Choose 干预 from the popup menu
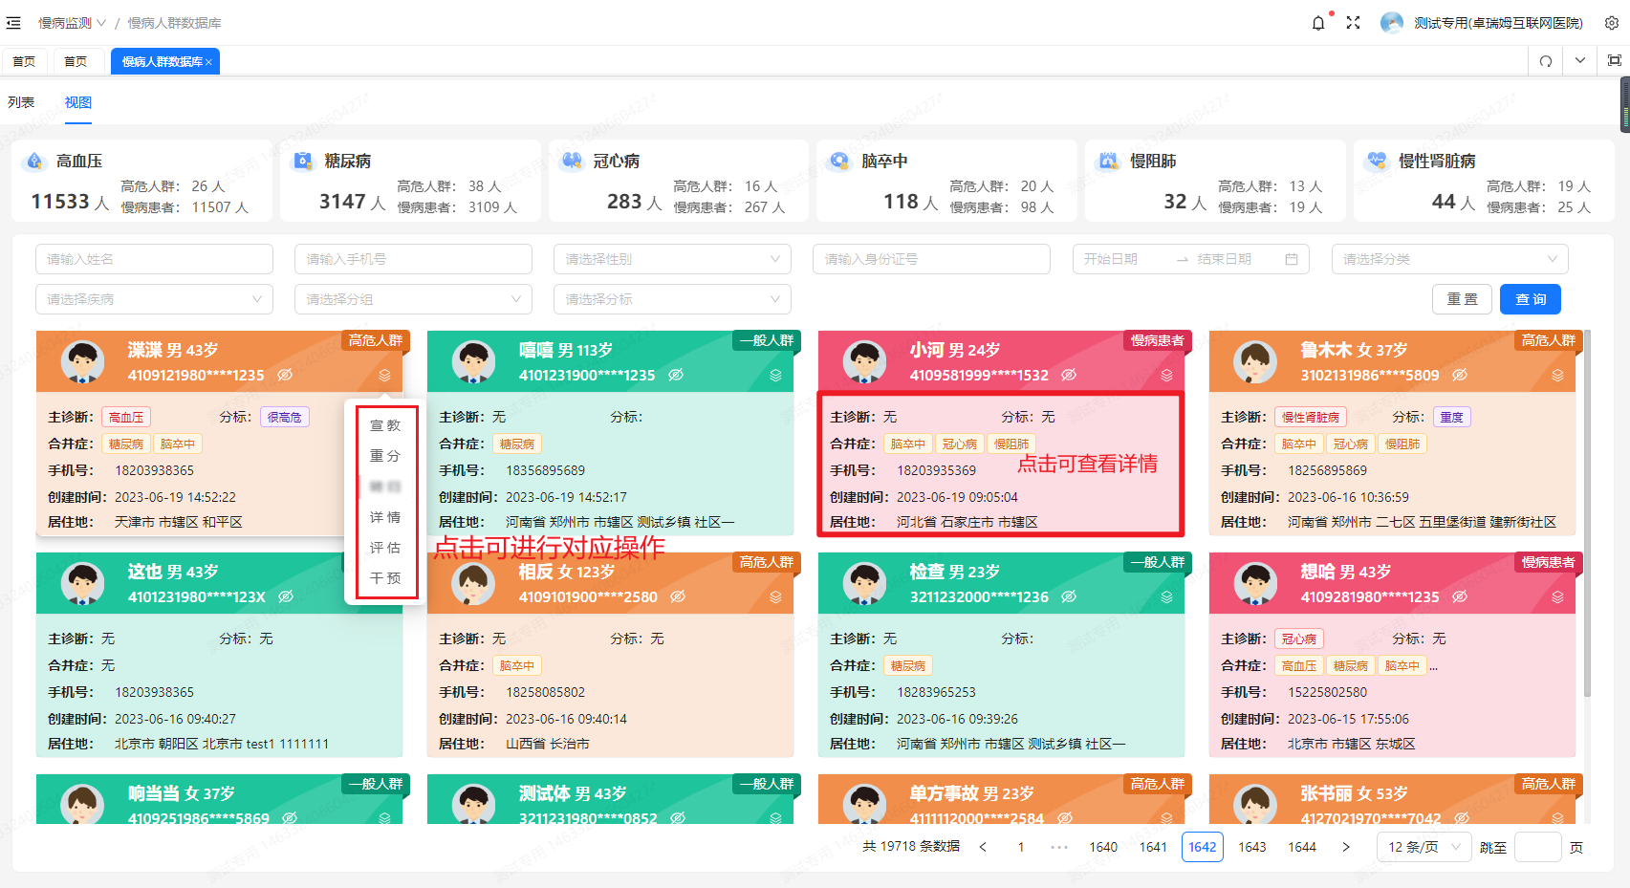 pos(385,578)
